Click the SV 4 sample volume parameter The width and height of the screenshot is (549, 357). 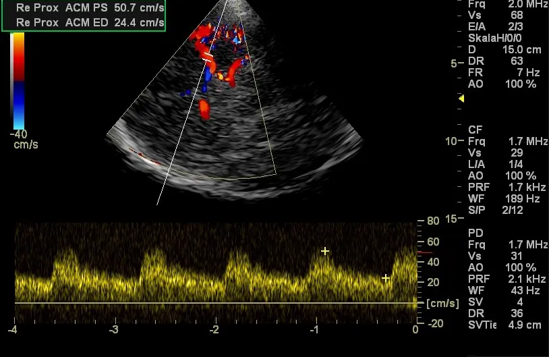(x=496, y=302)
